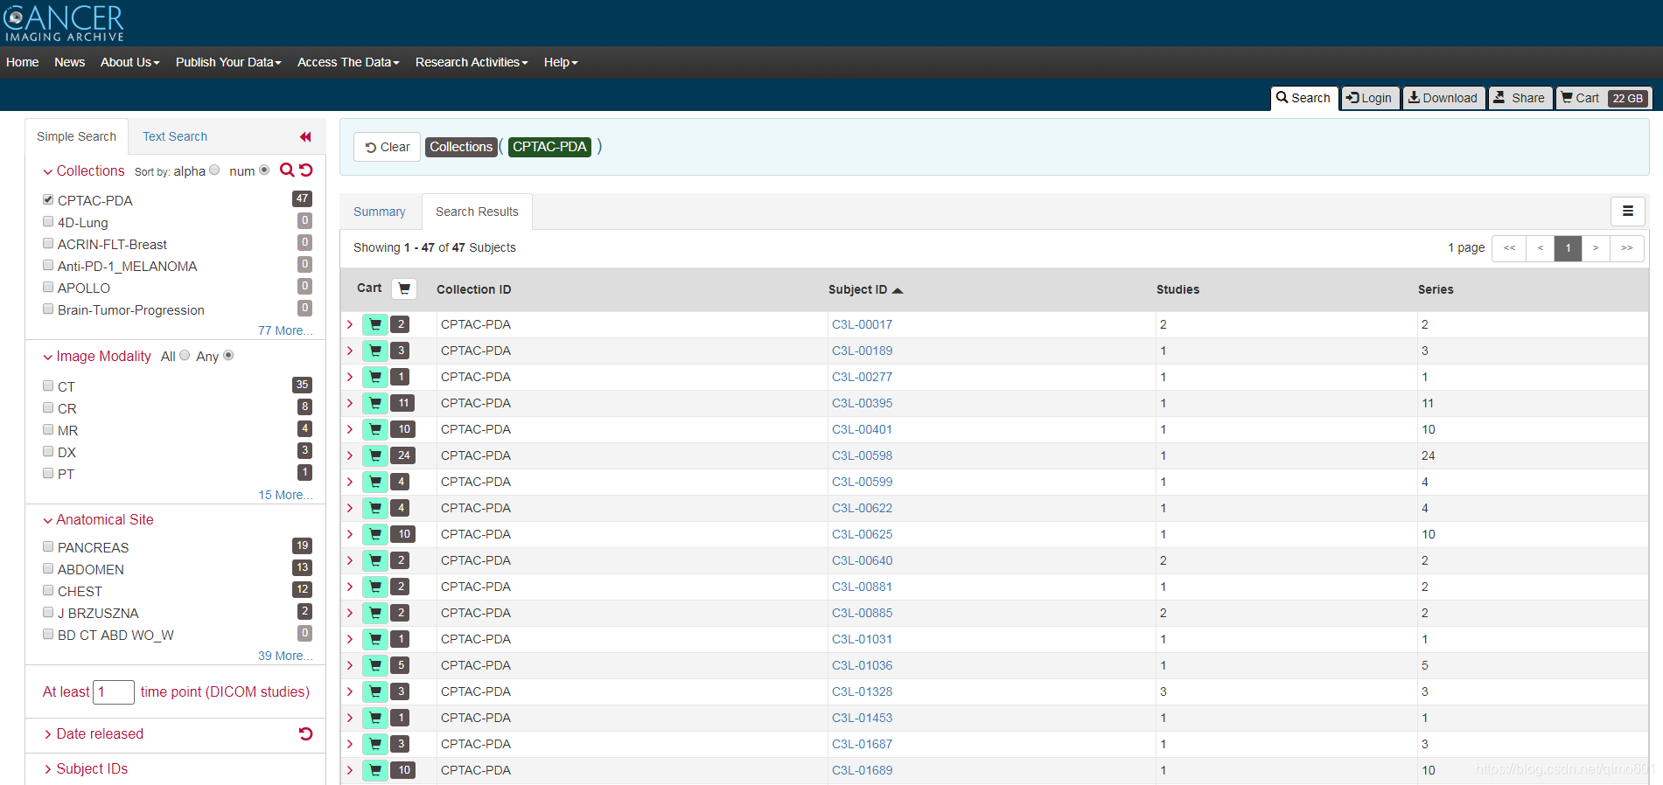Viewport: 1663px width, 785px height.
Task: Reset Collections filter with red refresh icon
Action: [x=306, y=170]
